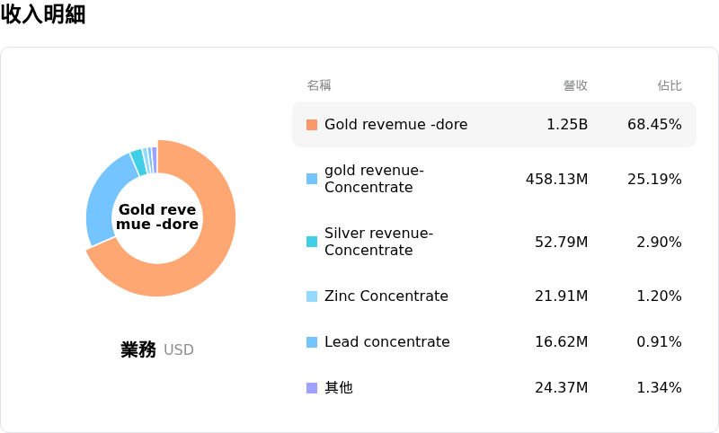
Task: Click the purple swatch beside 其他
Action: 312,388
